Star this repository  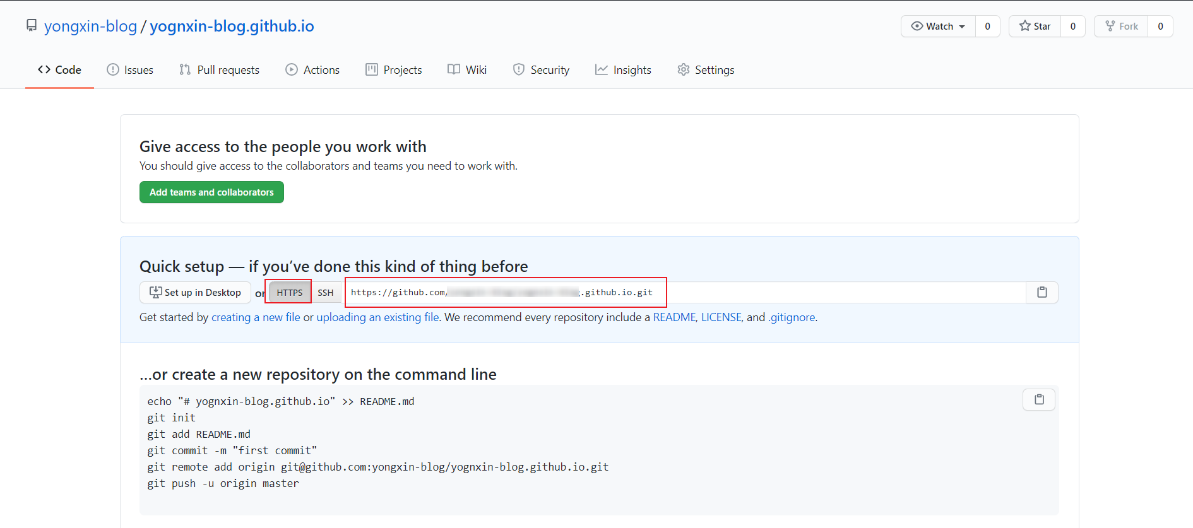pyautogui.click(x=1035, y=26)
